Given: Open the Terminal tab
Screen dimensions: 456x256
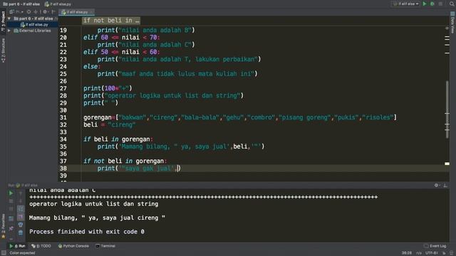Looking at the screenshot, I should coord(105,246).
